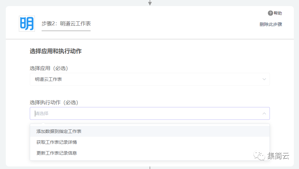Open the 选择应用 dropdown showing 明道云工作表
299x169 pixels.
(150, 79)
